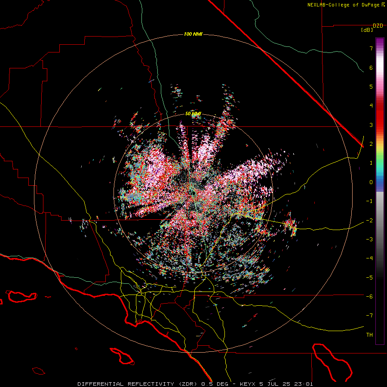Click the -7 value on the color scale
The width and height of the screenshot is (387, 387).
pos(369,316)
